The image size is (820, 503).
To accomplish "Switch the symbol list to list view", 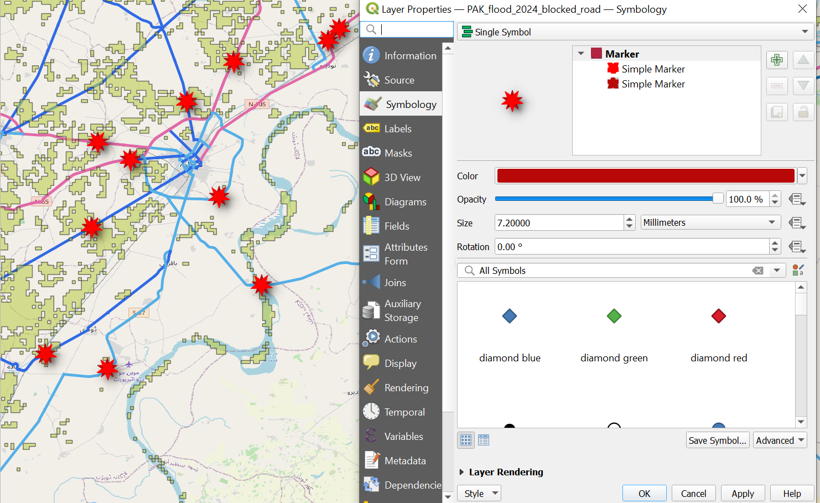I will pyautogui.click(x=484, y=440).
